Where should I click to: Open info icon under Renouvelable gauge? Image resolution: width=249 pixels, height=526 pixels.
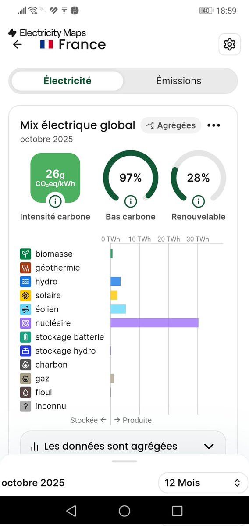click(199, 201)
